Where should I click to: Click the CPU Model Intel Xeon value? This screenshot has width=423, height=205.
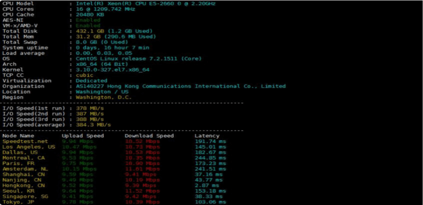click(146, 4)
